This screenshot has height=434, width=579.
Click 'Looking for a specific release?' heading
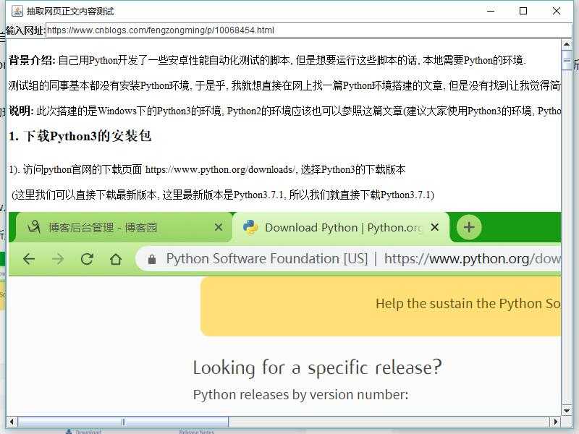(x=318, y=368)
